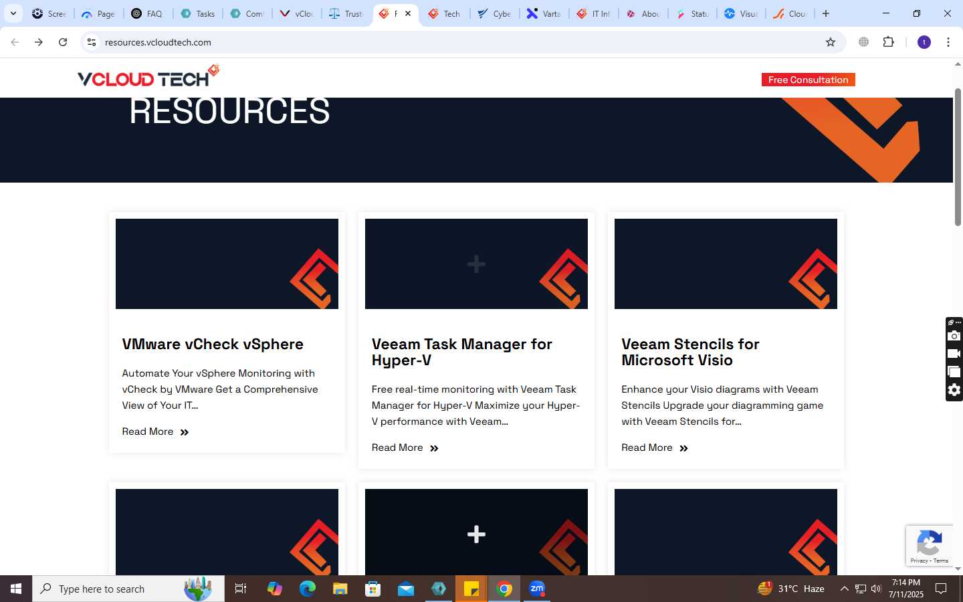Viewport: 963px width, 602px height.
Task: Switch to the Varta tab
Action: click(x=544, y=13)
